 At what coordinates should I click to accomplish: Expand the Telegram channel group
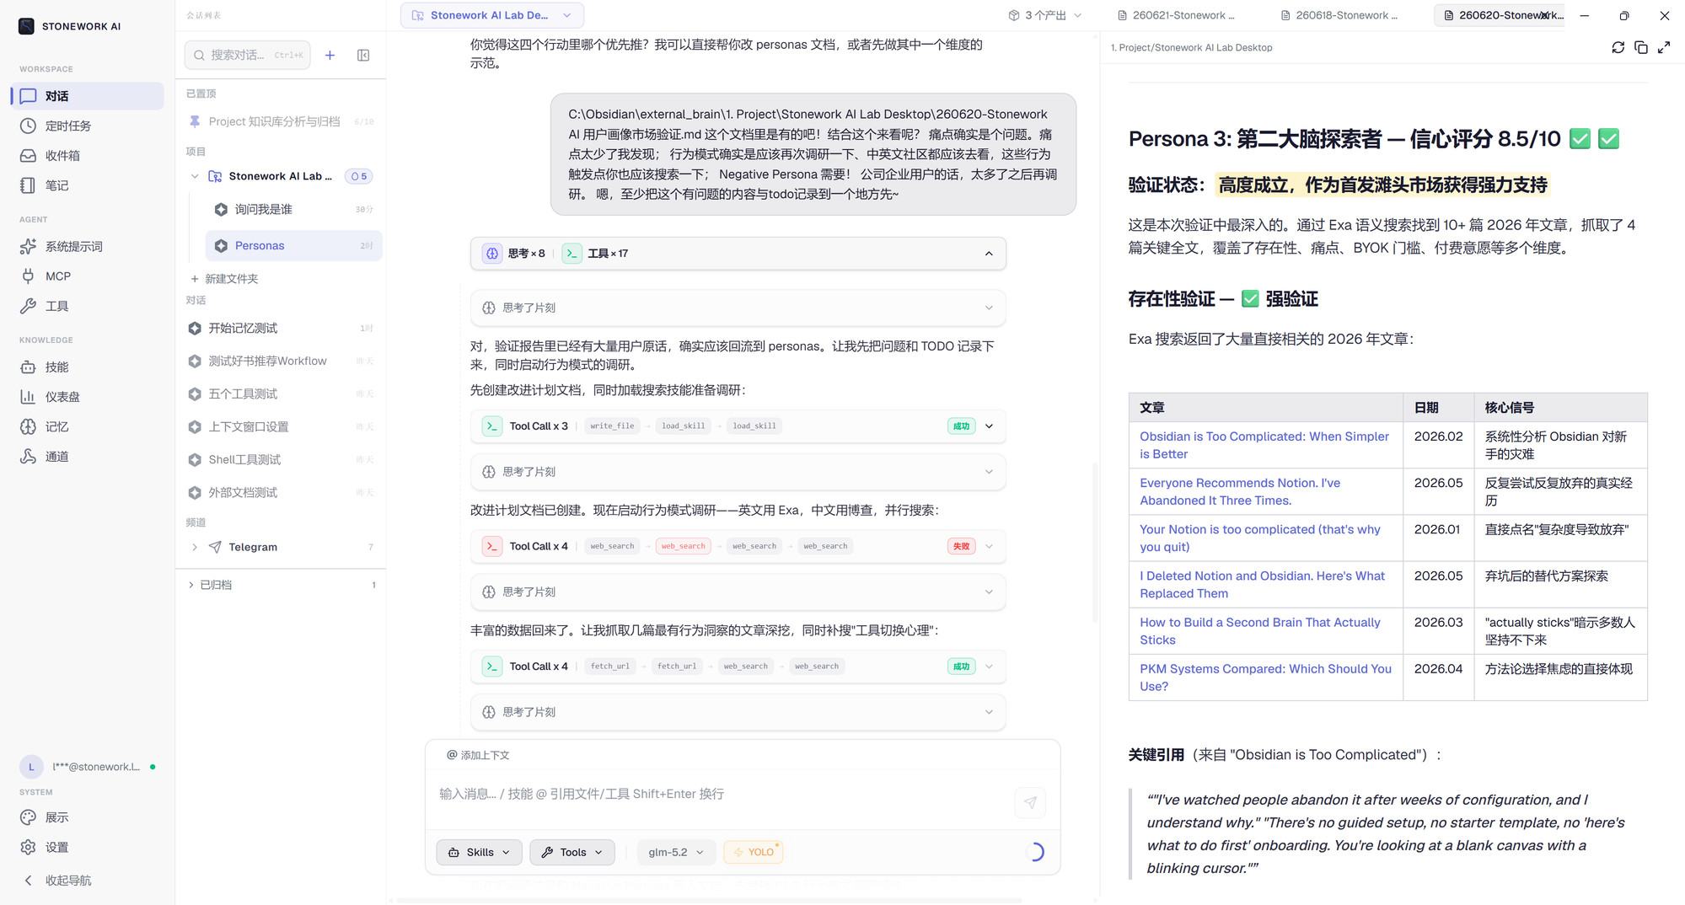195,547
